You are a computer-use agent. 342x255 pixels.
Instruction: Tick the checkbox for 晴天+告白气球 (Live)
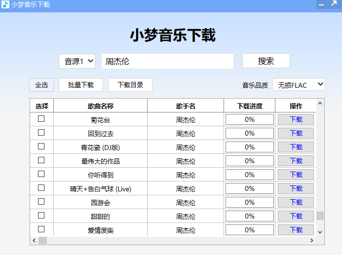point(41,187)
